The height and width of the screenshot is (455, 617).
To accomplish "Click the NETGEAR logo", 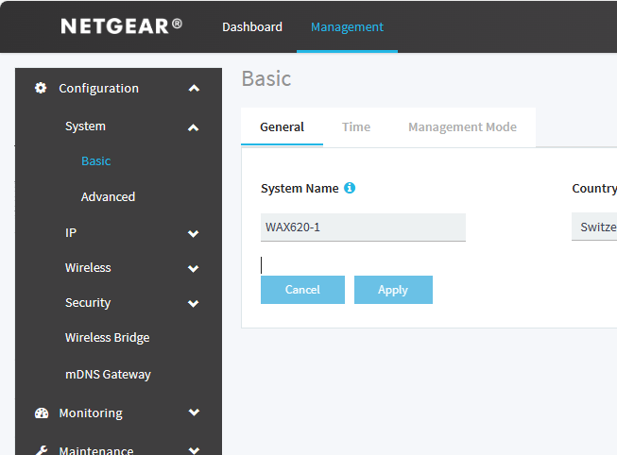I will (x=121, y=26).
